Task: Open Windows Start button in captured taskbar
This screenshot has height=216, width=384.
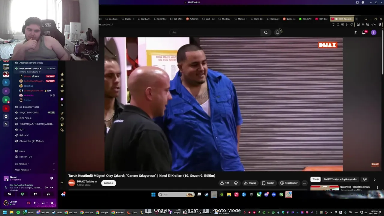Action: [x=153, y=195]
